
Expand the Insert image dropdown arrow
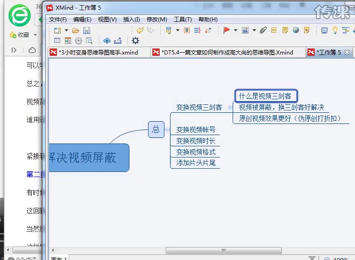click(254, 31)
